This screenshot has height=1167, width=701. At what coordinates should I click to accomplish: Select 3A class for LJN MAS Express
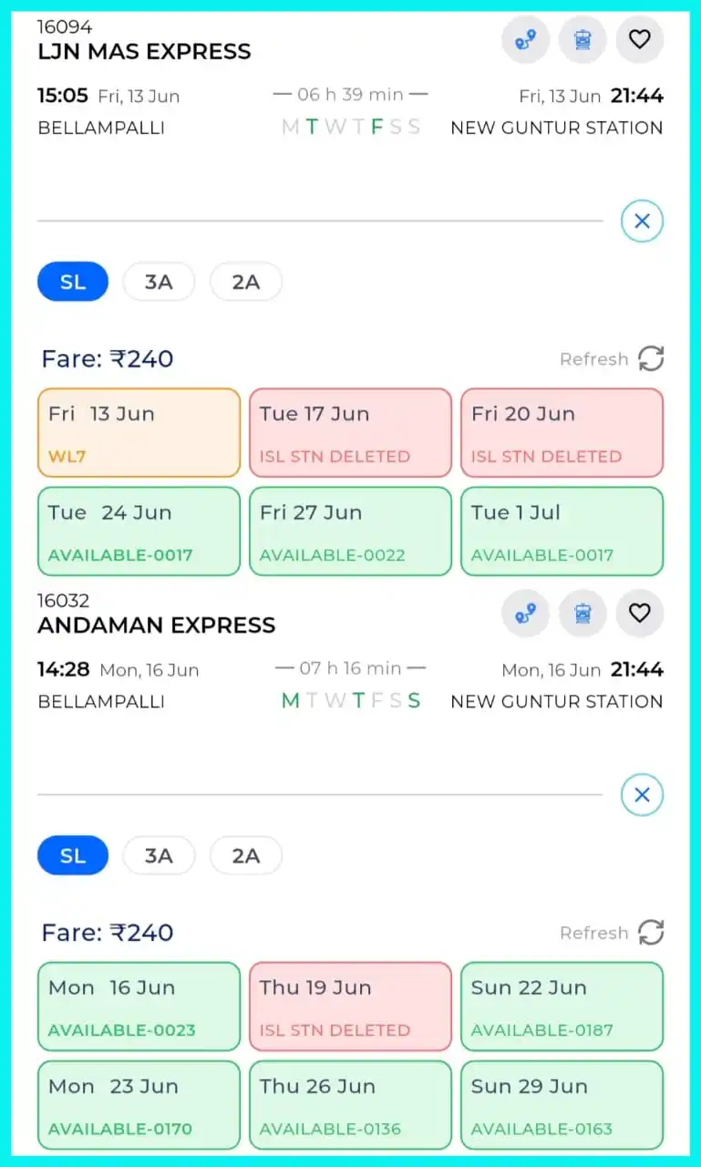pyautogui.click(x=159, y=282)
